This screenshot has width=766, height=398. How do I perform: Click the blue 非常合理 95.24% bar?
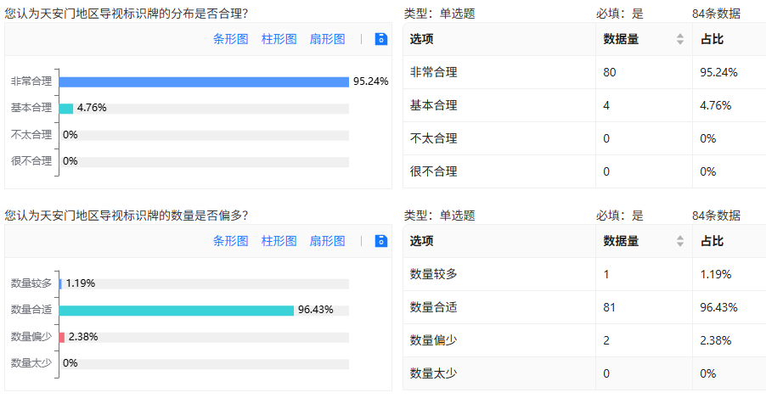click(x=204, y=81)
